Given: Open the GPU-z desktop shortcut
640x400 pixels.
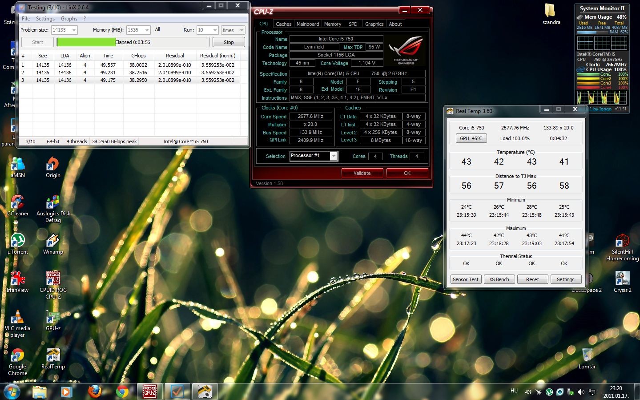Looking at the screenshot, I should coord(53,321).
